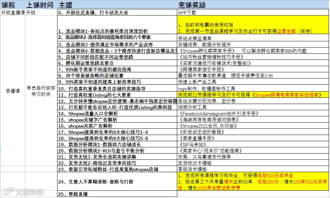This screenshot has width=330, height=198.
Task: Select the 主题 header cell
Action: (117, 4)
